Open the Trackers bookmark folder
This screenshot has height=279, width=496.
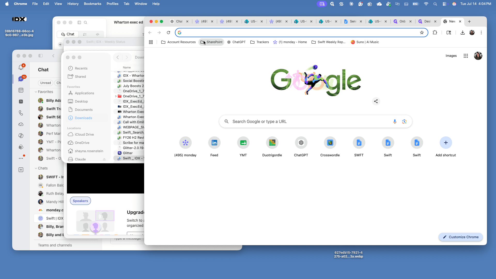pyautogui.click(x=260, y=42)
